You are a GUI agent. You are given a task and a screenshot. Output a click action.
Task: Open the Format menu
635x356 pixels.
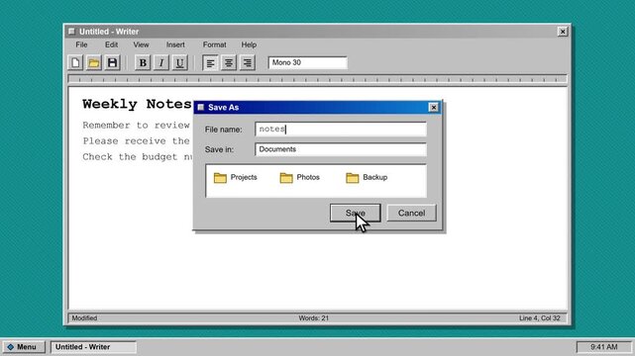214,44
